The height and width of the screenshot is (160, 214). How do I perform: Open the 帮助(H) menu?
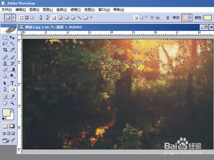(119, 10)
